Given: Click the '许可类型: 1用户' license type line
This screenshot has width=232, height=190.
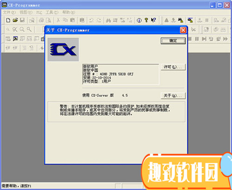Looking at the screenshot, I should pos(97,82).
